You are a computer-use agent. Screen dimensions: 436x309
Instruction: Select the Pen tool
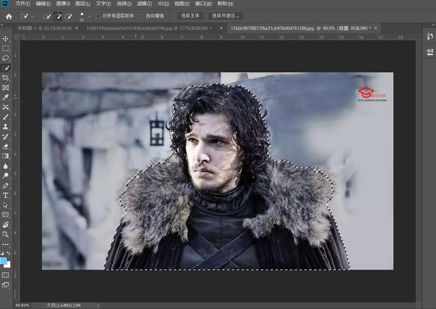[5, 186]
